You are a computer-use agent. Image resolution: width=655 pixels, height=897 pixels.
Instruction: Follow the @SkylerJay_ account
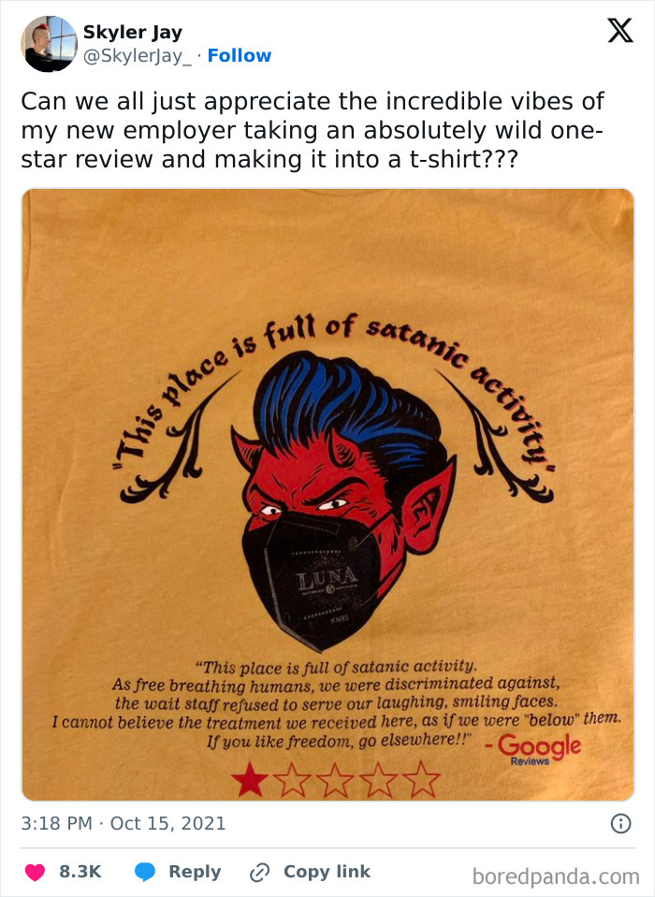pyautogui.click(x=240, y=55)
